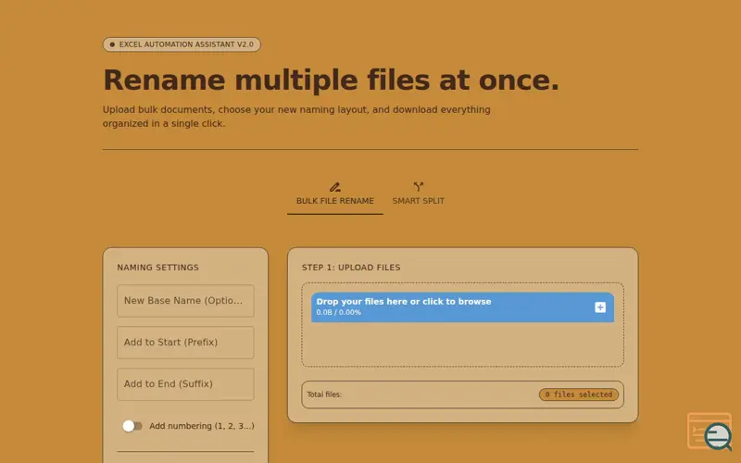741x463 pixels.
Task: Click the Naming Settings heading
Action: 157,268
